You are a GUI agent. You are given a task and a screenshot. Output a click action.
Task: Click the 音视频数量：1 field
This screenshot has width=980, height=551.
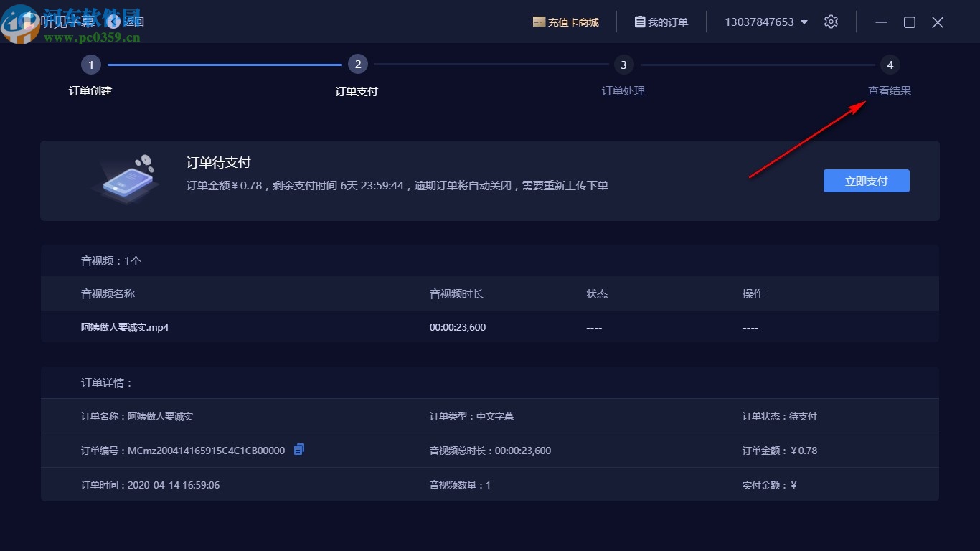coord(460,485)
